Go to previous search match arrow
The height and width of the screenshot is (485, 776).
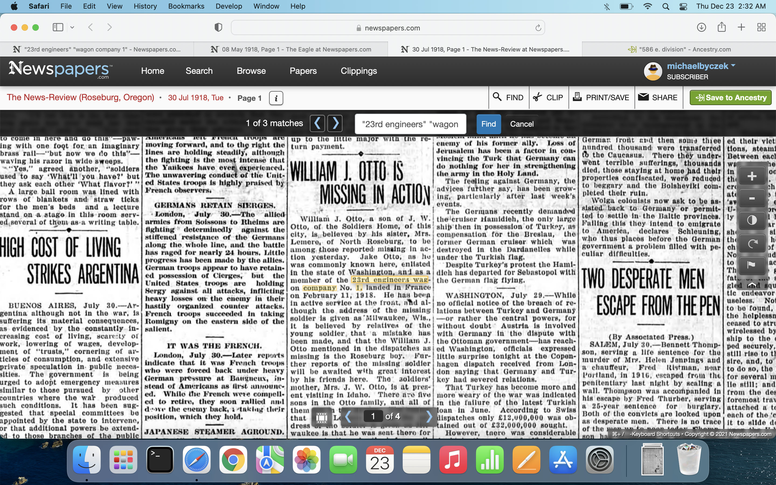(x=317, y=123)
